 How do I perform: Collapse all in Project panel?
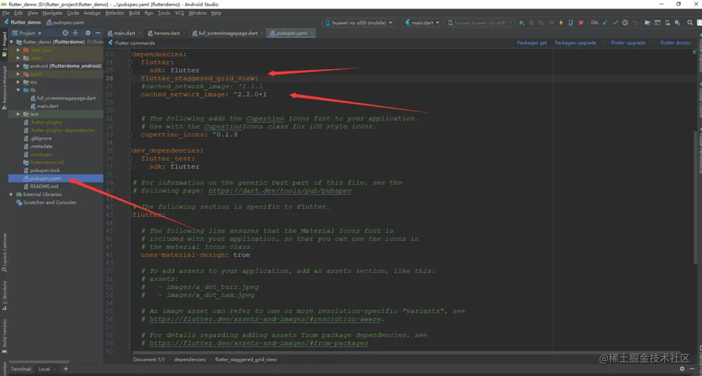click(x=76, y=33)
